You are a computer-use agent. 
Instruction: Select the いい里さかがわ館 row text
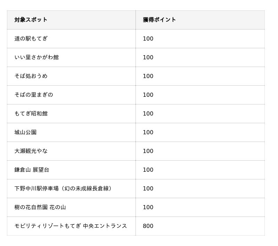coord(36,57)
